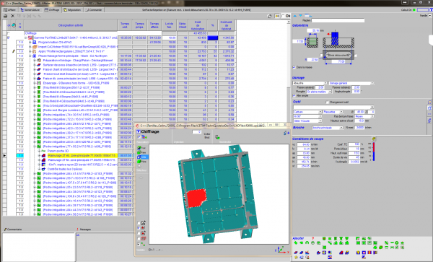Image resolution: width=433 pixels, height=262 pixels.
Task: Toggle the Ok checkbox in the toolbar
Action: tap(283, 16)
